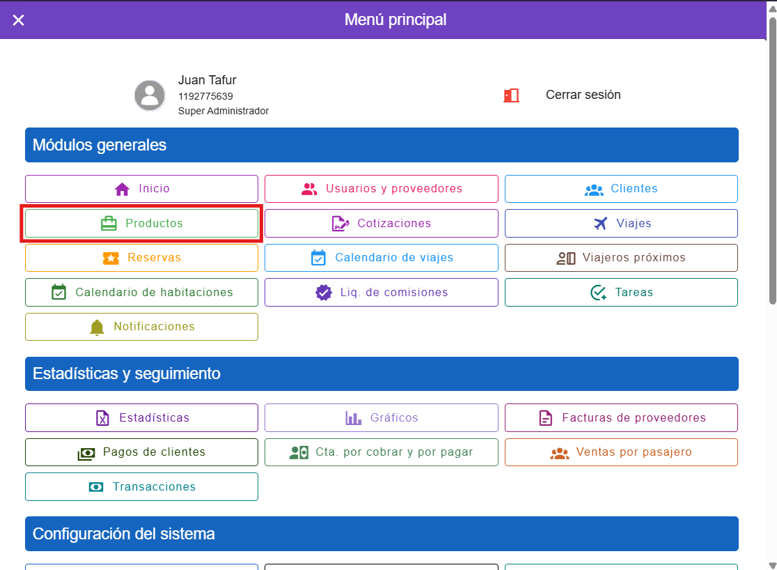Screen dimensions: 777x570
Task: Click the bell icon on Notificaciones
Action: (97, 327)
